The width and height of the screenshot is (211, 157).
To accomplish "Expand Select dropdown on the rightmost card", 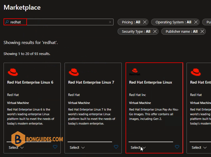I will (199, 148).
